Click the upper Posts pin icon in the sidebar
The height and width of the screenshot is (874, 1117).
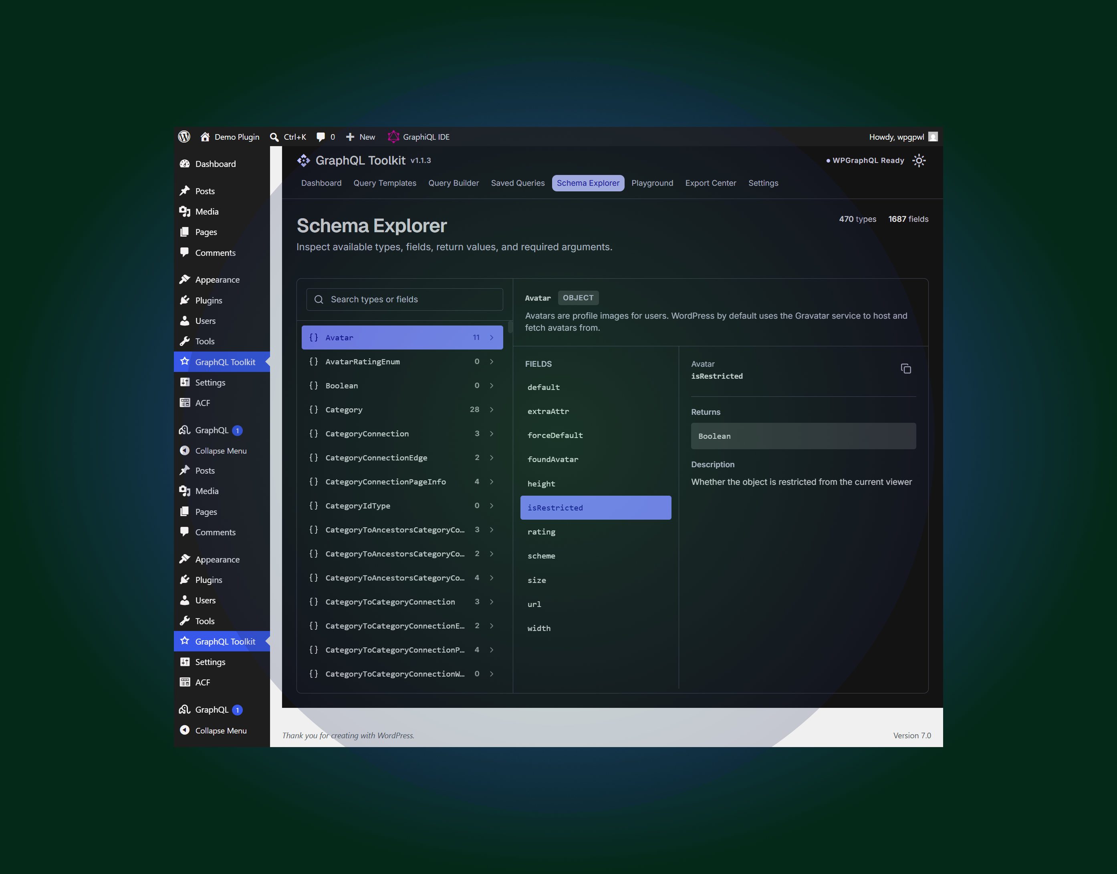tap(185, 191)
